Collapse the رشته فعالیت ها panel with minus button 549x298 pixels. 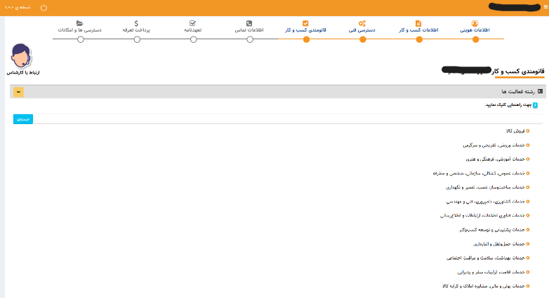pyautogui.click(x=19, y=92)
